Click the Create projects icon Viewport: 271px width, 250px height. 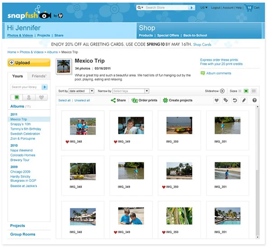click(165, 100)
